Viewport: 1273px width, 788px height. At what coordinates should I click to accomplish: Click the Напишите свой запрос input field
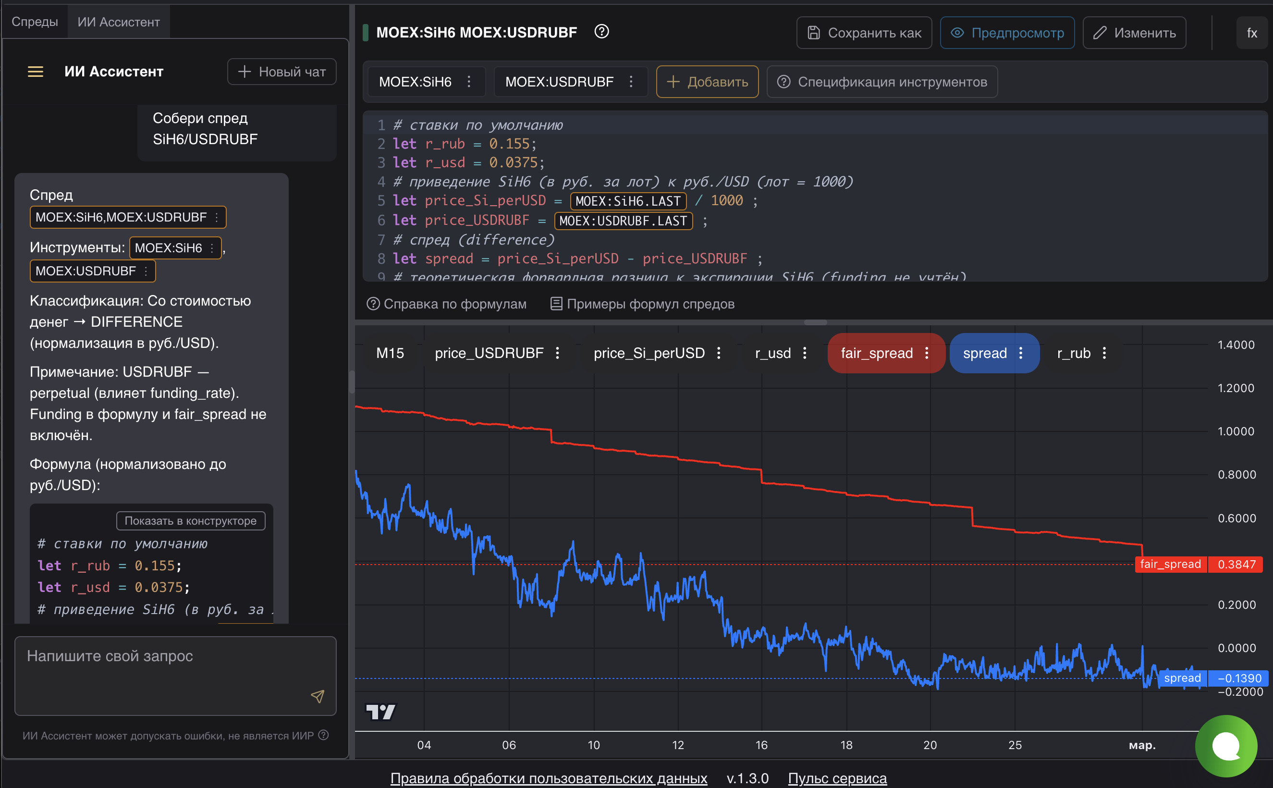pos(176,676)
